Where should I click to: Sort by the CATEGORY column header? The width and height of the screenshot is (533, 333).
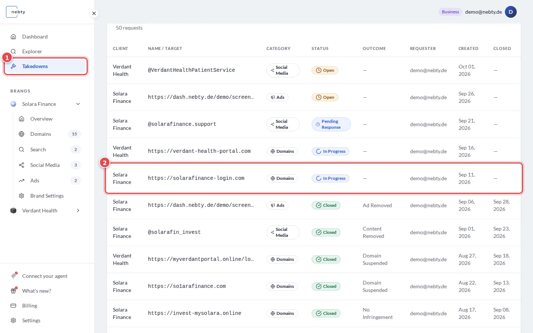[x=278, y=48]
